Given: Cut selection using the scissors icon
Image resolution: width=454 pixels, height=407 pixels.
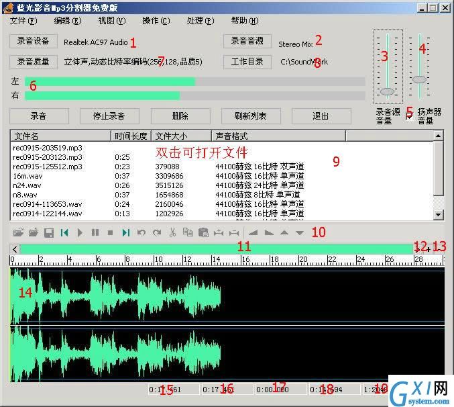Looking at the screenshot, I should pos(172,232).
